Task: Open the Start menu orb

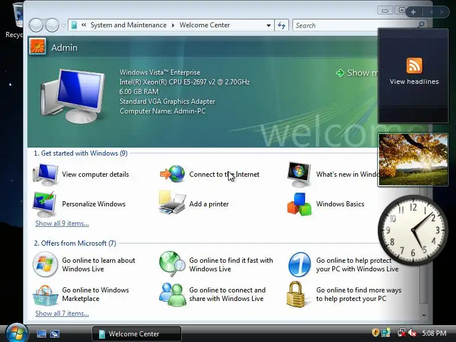Action: click(x=17, y=333)
